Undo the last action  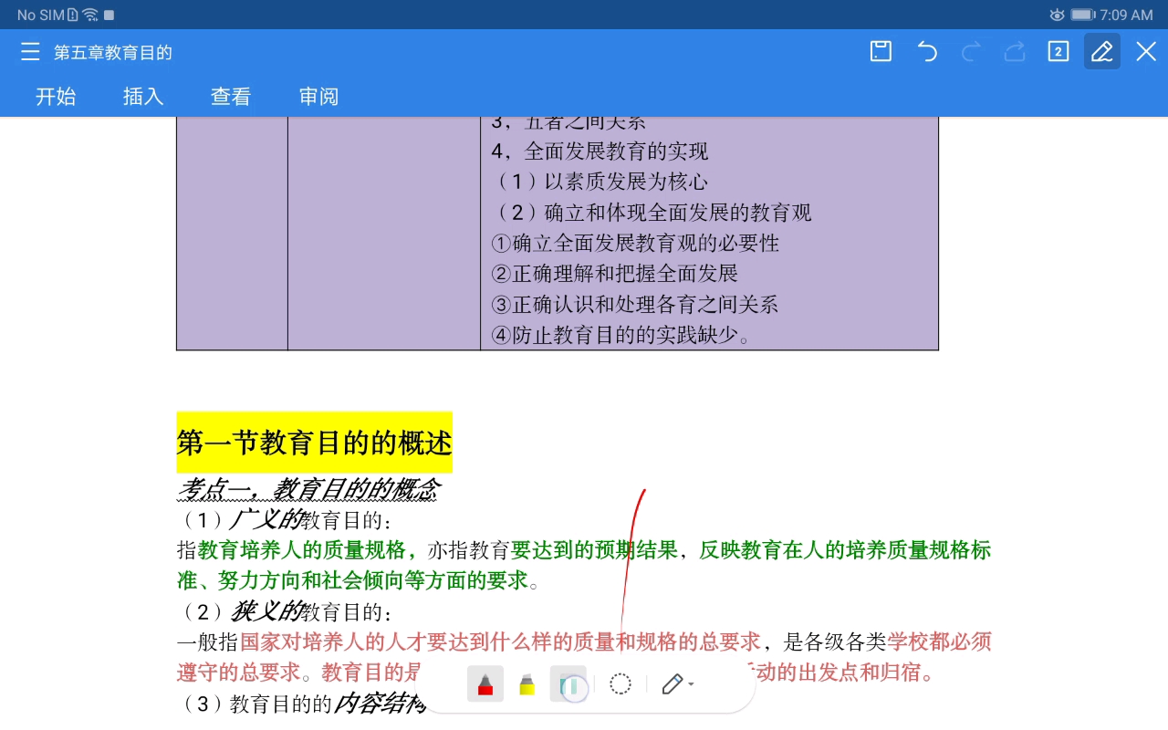click(927, 52)
